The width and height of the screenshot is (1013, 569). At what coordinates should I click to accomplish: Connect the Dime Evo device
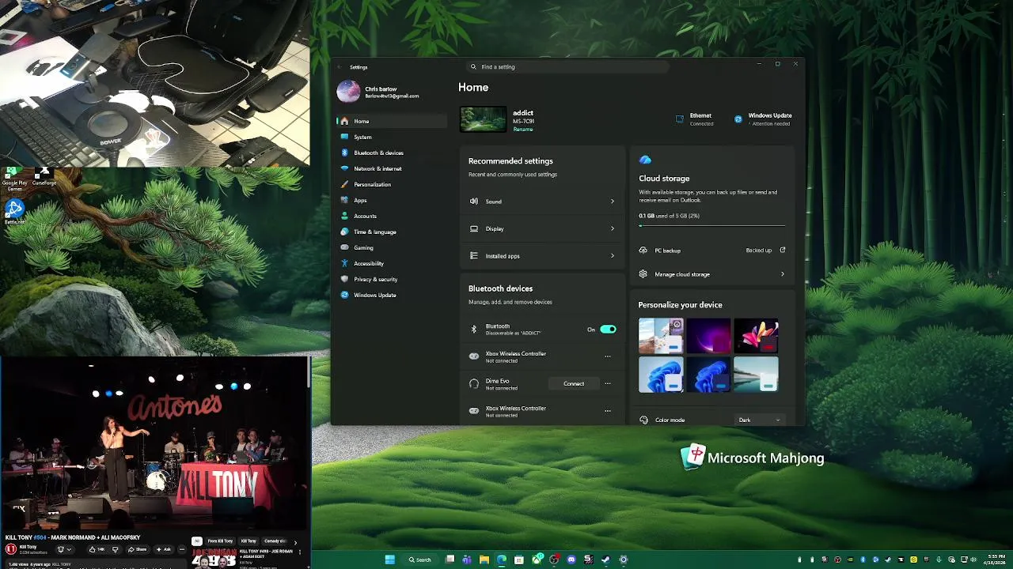(574, 384)
